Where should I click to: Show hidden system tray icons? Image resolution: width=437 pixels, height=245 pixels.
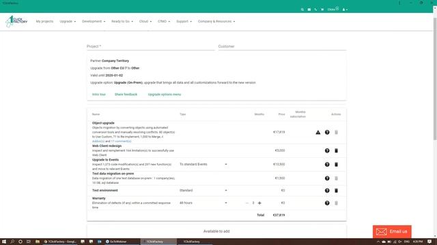click(378, 242)
